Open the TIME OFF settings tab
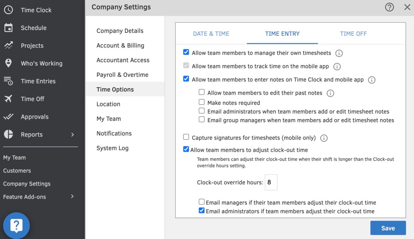 click(x=353, y=33)
